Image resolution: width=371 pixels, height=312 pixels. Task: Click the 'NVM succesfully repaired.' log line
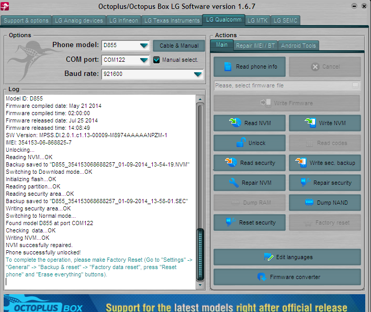[x=39, y=245]
